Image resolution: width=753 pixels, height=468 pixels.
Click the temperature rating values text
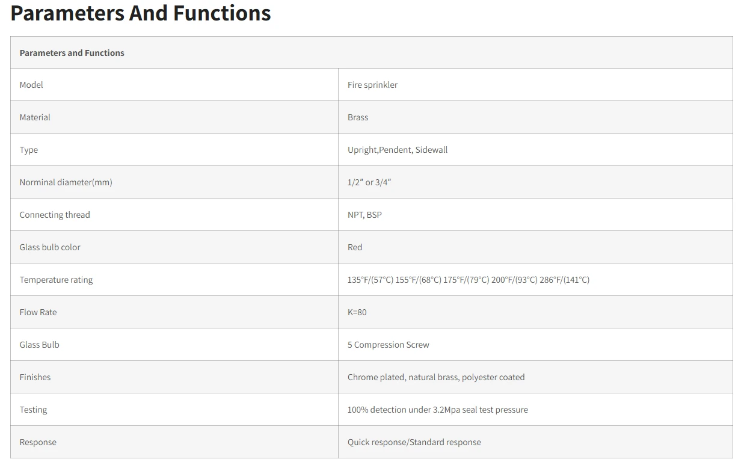tap(469, 280)
